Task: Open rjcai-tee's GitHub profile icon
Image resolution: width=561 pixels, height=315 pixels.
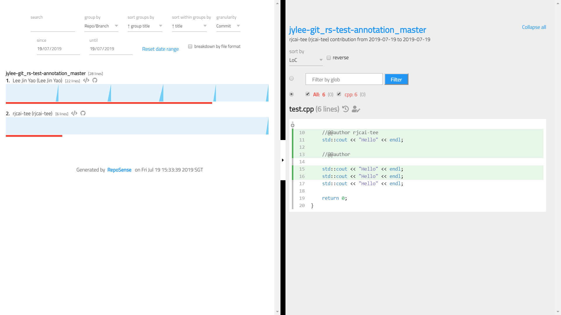Action: [x=83, y=113]
